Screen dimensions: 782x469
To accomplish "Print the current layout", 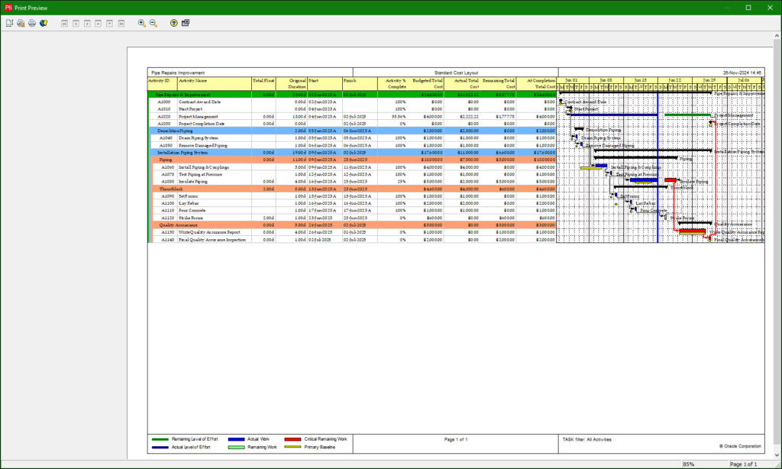I will click(31, 23).
